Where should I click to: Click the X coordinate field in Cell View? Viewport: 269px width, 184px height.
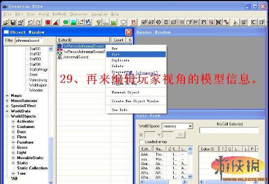150,135
